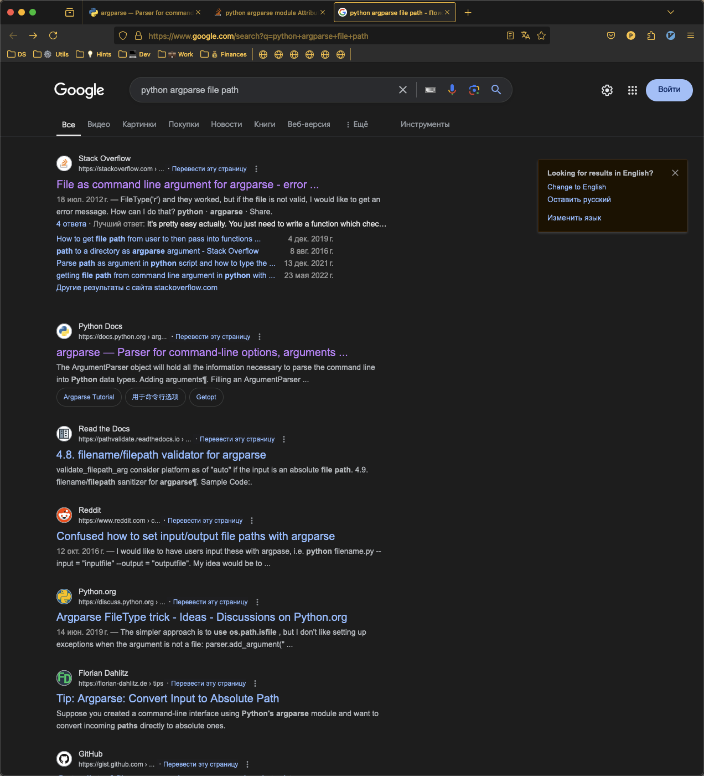The image size is (704, 776).
Task: Open the Инструменты search tools
Action: point(425,124)
